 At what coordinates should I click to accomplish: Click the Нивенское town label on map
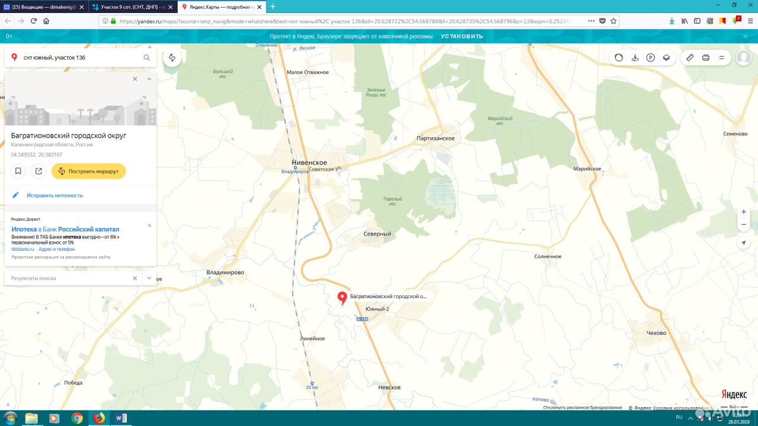coord(309,163)
